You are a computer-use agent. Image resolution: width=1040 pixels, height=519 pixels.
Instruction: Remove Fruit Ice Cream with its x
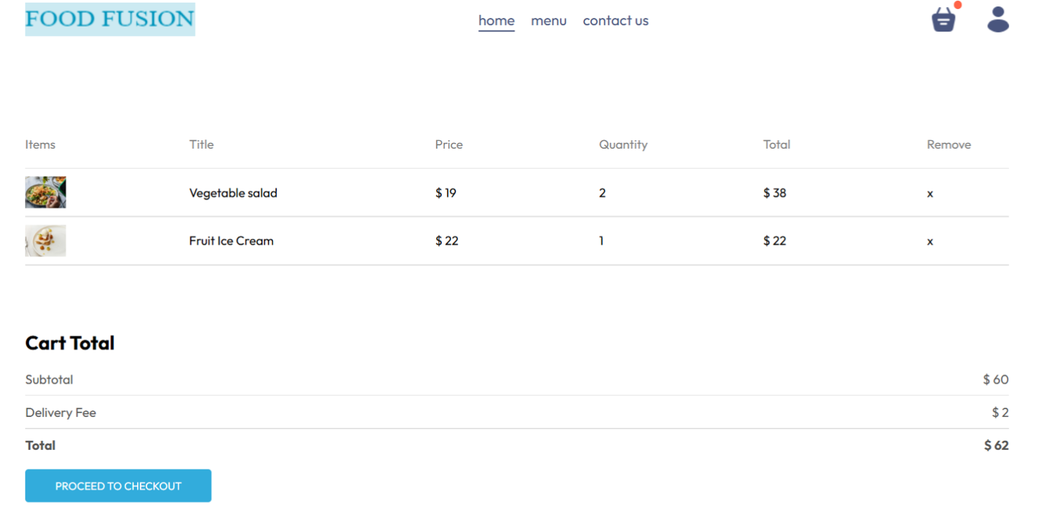pyautogui.click(x=929, y=242)
